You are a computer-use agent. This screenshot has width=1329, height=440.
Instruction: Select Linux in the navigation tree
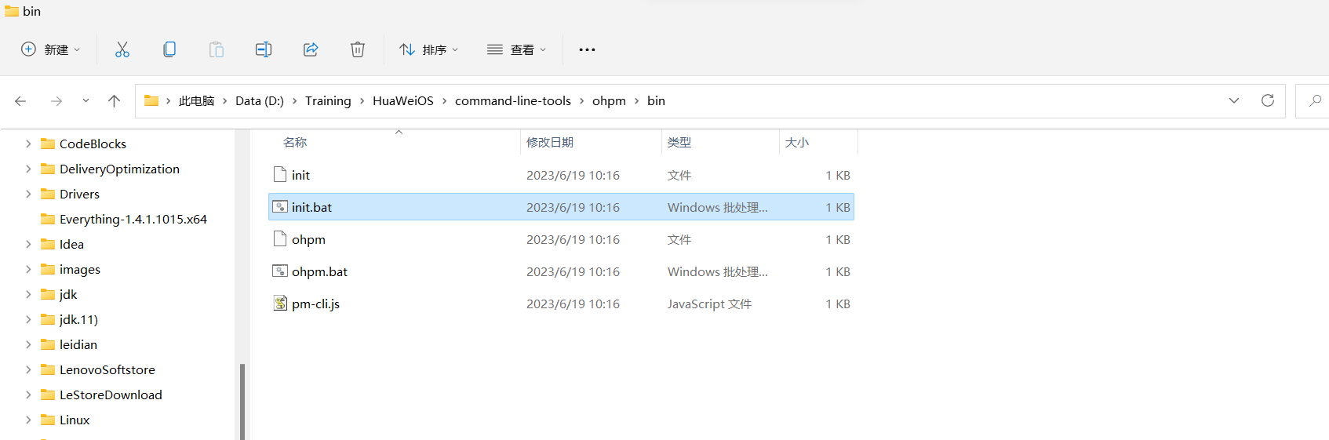(75, 420)
